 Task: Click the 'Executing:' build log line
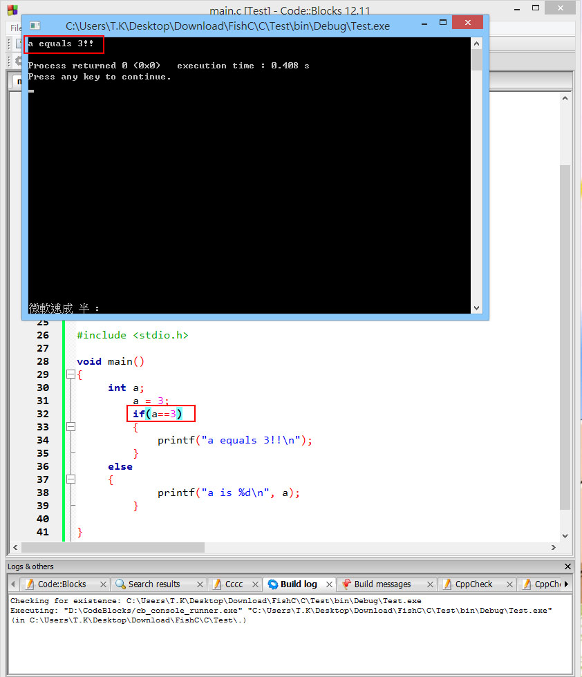point(281,611)
